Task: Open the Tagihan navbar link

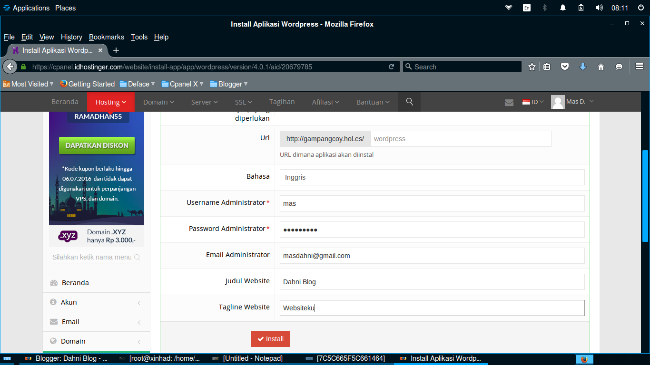Action: click(x=282, y=102)
